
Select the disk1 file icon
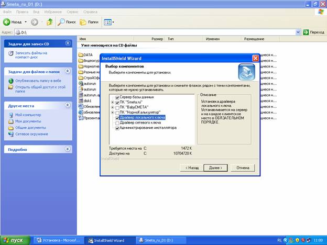[x=81, y=101]
